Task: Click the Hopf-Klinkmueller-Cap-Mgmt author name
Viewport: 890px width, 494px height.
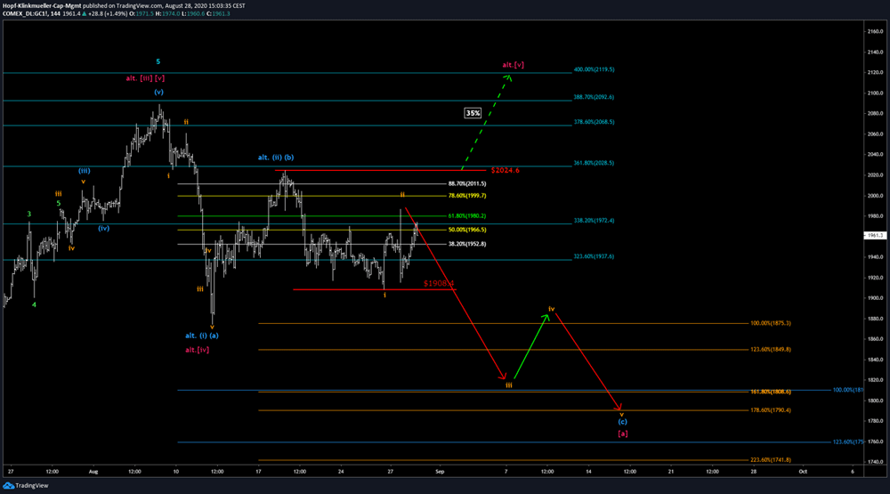Action: pyautogui.click(x=46, y=5)
